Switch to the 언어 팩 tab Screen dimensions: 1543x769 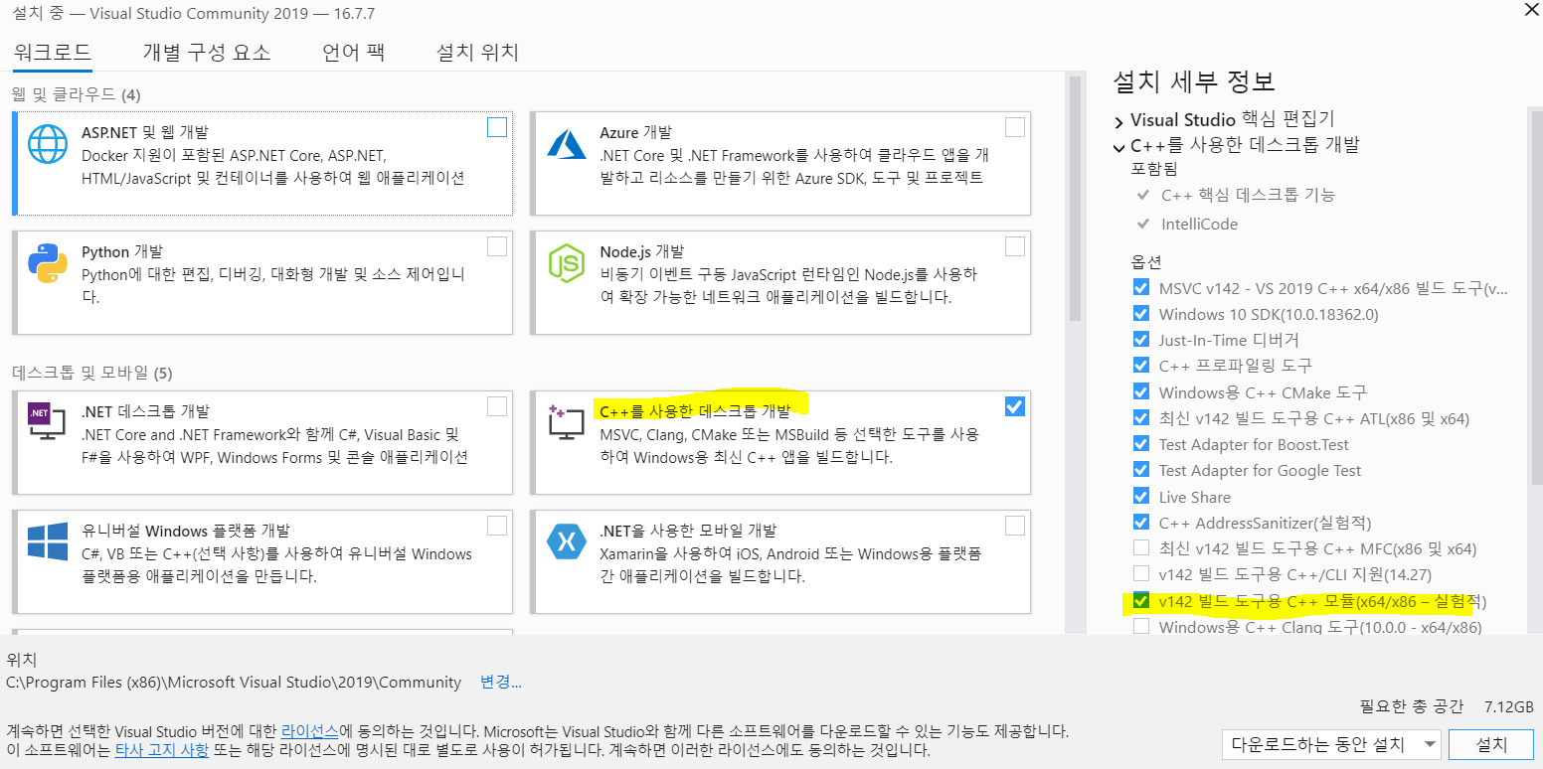coord(354,53)
